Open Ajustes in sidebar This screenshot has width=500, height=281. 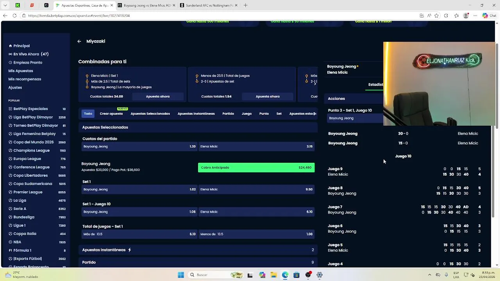(15, 87)
